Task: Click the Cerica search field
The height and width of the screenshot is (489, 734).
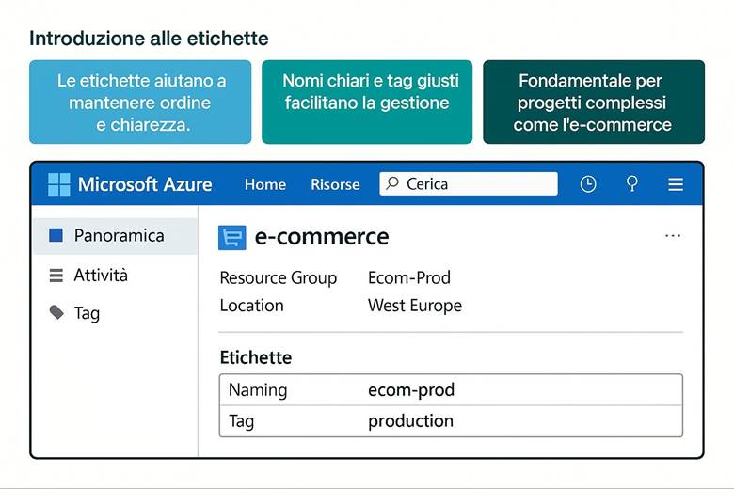Action: pos(469,183)
